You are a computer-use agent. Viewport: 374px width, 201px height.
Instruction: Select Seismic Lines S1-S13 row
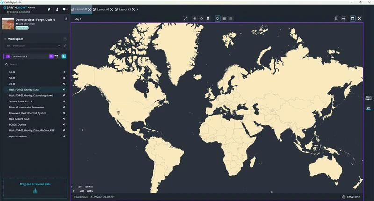(35, 101)
